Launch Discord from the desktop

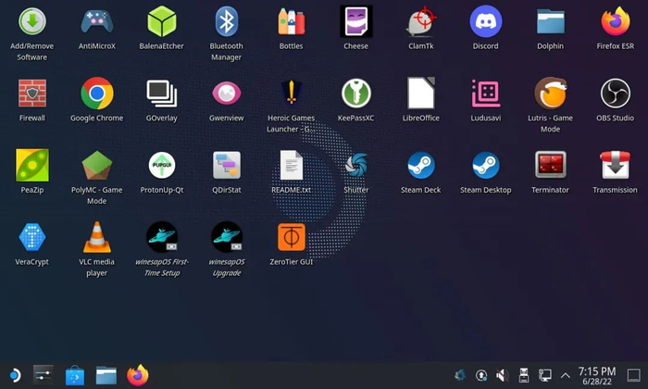pyautogui.click(x=486, y=21)
